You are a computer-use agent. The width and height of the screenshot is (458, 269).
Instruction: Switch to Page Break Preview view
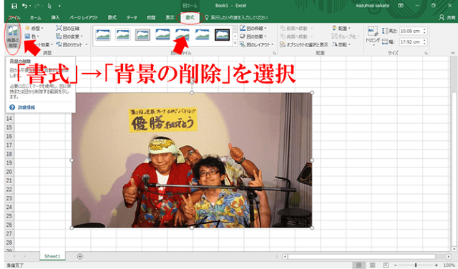386,265
